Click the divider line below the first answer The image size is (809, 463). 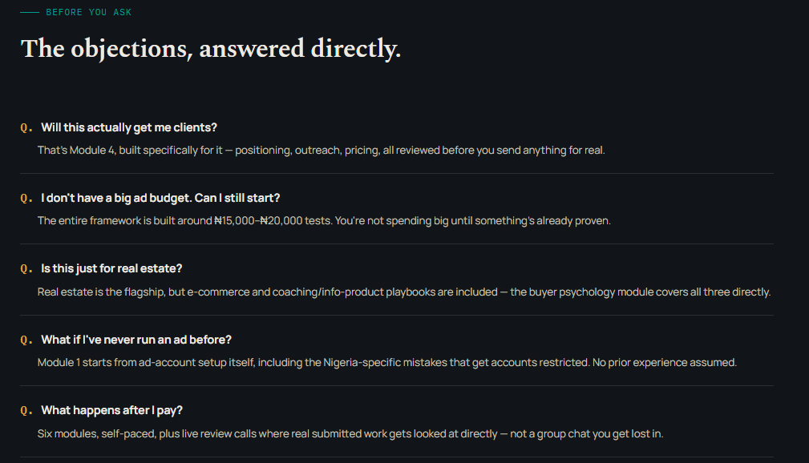pos(397,173)
